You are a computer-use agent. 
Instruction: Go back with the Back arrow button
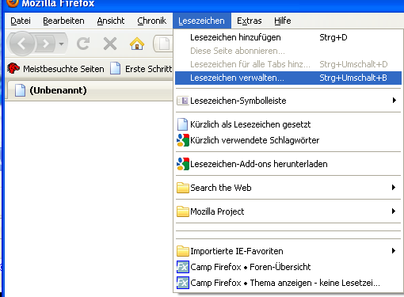22,44
